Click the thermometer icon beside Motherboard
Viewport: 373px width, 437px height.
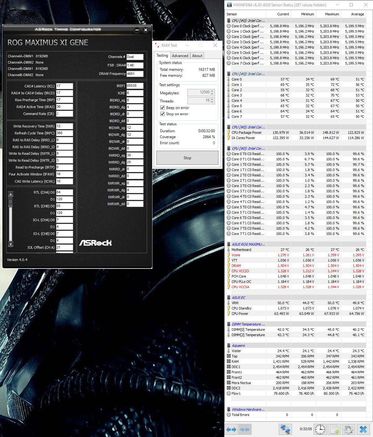coord(229,250)
